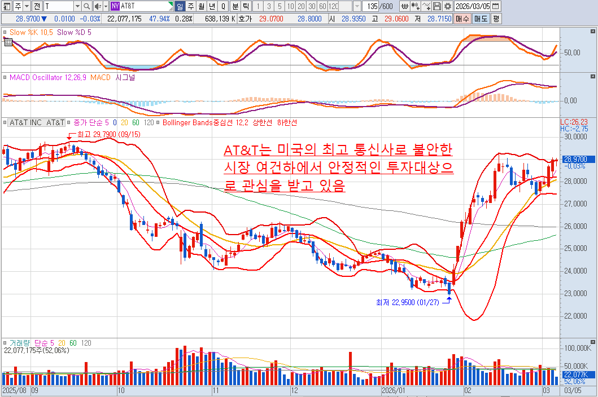Click the save chart floppy icon
The width and height of the screenshot is (598, 397).
437,6
